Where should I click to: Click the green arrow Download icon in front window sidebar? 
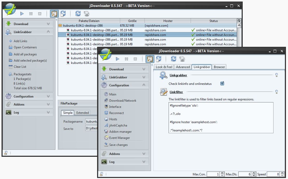104,69
